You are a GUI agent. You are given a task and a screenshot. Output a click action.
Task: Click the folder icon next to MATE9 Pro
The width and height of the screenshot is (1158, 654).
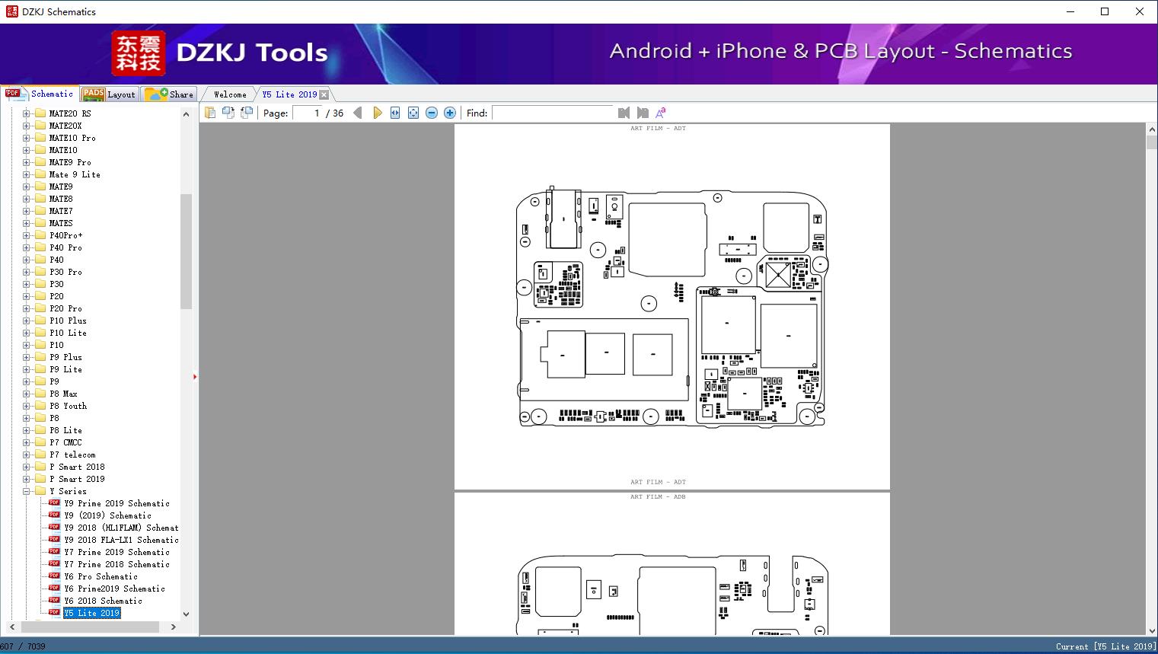tap(40, 162)
